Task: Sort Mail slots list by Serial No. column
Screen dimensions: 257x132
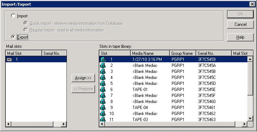Action: [54, 53]
